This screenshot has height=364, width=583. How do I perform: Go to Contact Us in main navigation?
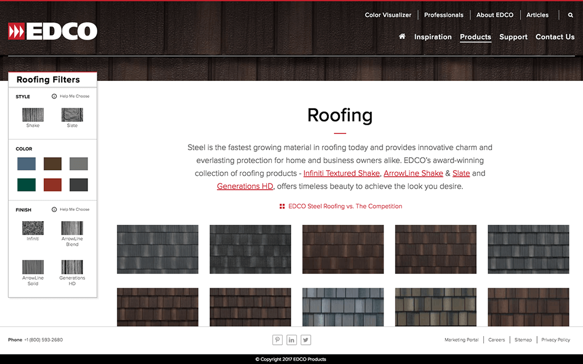point(555,37)
